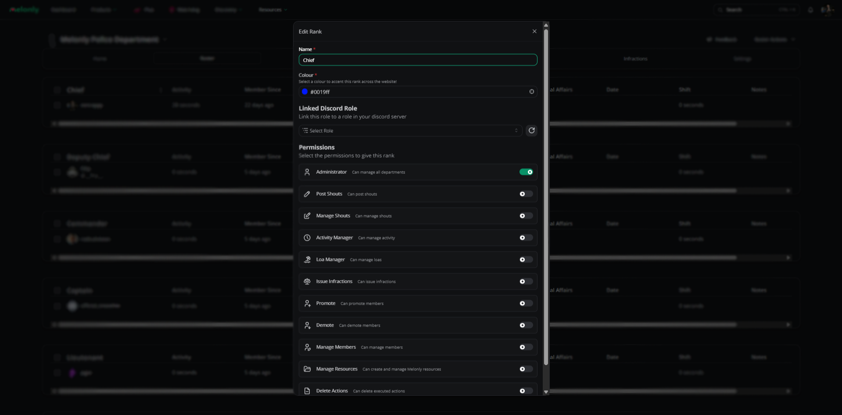Enable the Manage Members toggle
This screenshot has width=842, height=415.
[x=526, y=347]
